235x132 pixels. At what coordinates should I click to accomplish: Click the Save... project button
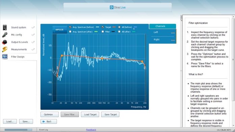26,121
